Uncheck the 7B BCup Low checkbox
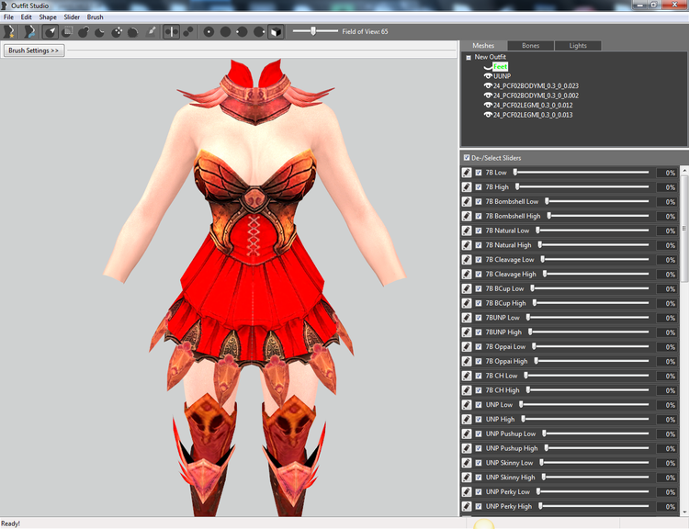Viewport: 689px width, 529px height. (479, 288)
